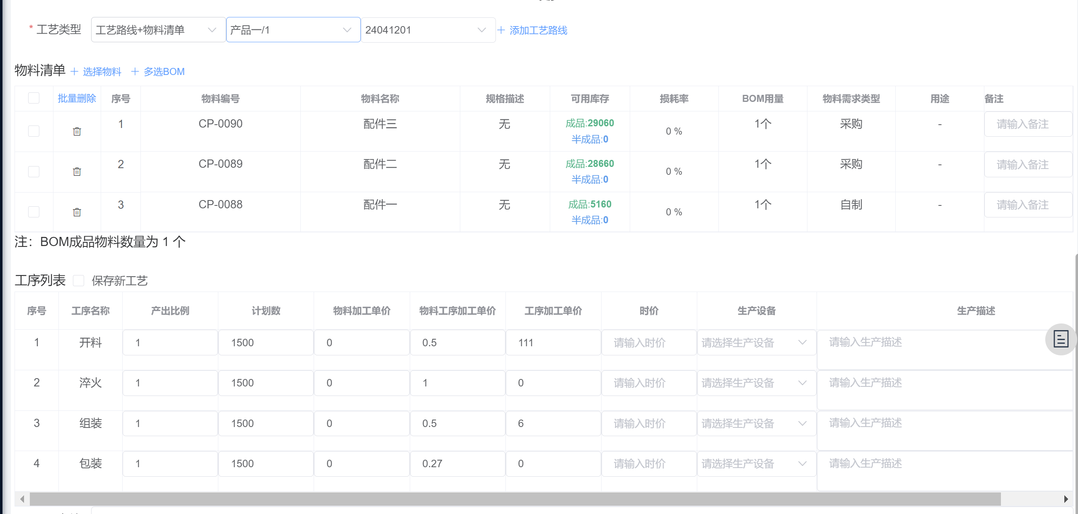Click 0.27 unit price field for 包装
The image size is (1078, 514).
point(457,463)
